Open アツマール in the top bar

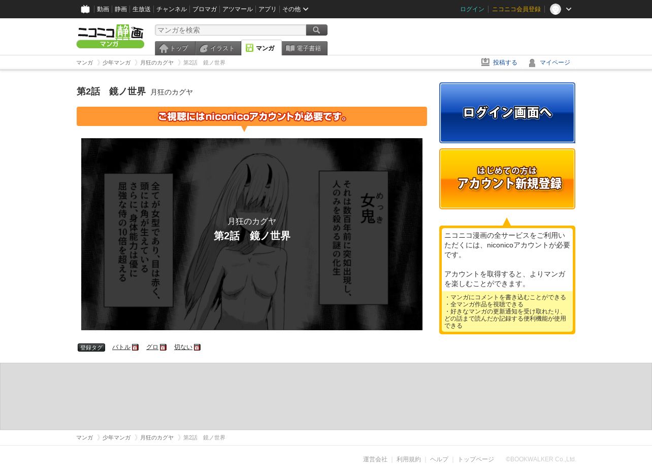[x=238, y=9]
